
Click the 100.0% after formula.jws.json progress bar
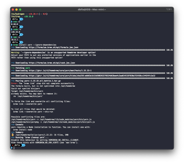[170, 50]
